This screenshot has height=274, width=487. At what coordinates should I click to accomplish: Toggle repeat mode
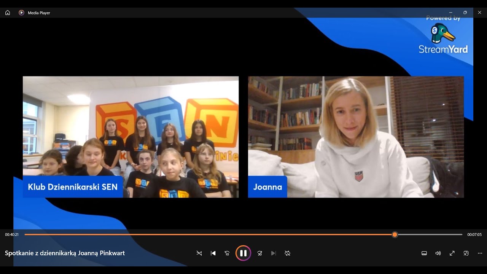coord(287,253)
